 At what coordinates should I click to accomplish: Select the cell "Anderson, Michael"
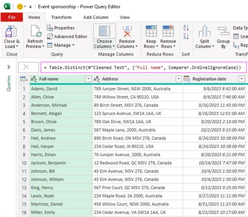(61, 105)
